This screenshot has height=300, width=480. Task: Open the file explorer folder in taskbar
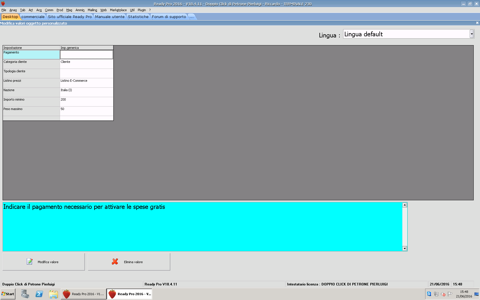(53, 294)
